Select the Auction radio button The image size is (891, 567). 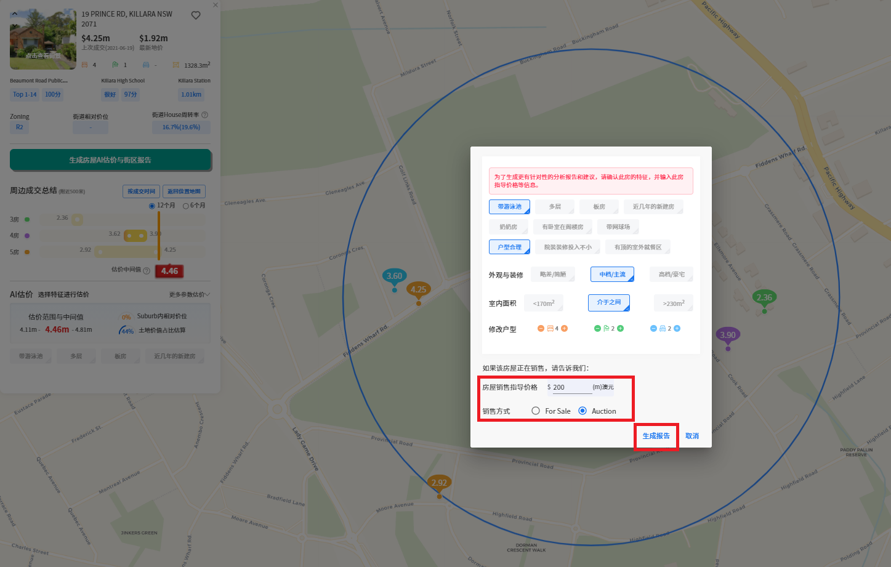click(583, 411)
